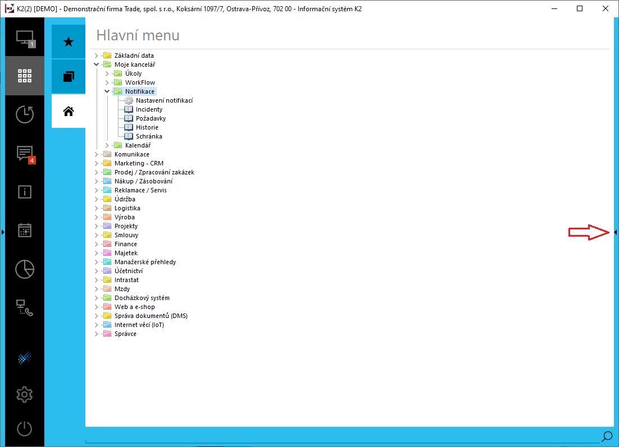
Task: Open the Schránka book icon
Action: pyautogui.click(x=129, y=136)
